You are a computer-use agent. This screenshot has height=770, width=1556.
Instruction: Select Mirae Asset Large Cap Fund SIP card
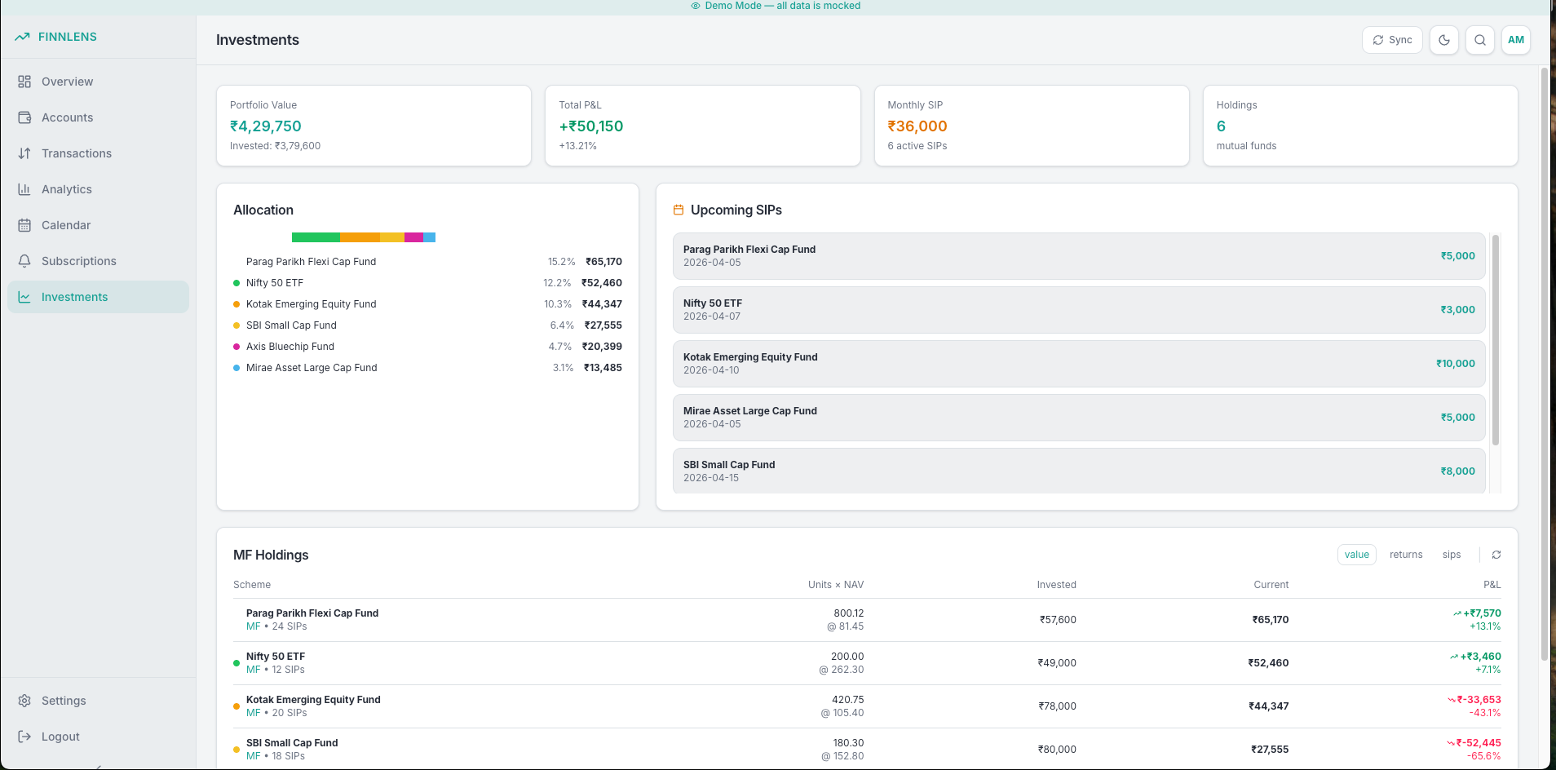tap(1079, 418)
